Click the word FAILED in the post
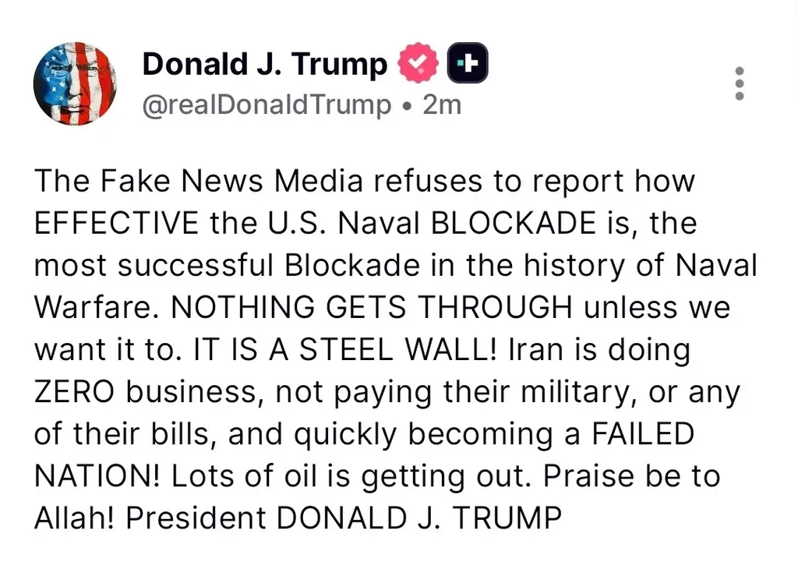The image size is (798, 576). (x=643, y=435)
